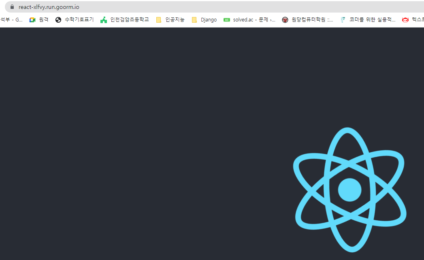Screen dimensions: 424x260
Task: Click globe icon beside 수학기호표기 bookmark
Action: pyautogui.click(x=58, y=20)
